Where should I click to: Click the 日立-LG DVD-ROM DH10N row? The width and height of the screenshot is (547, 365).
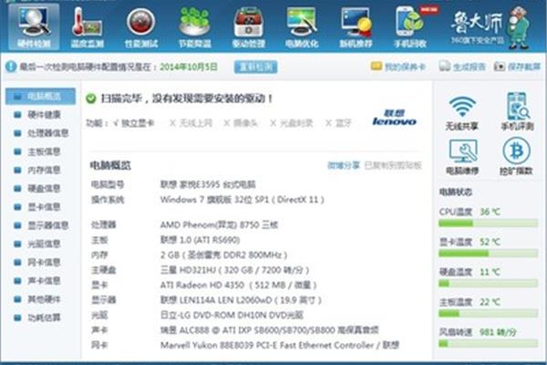click(x=198, y=315)
